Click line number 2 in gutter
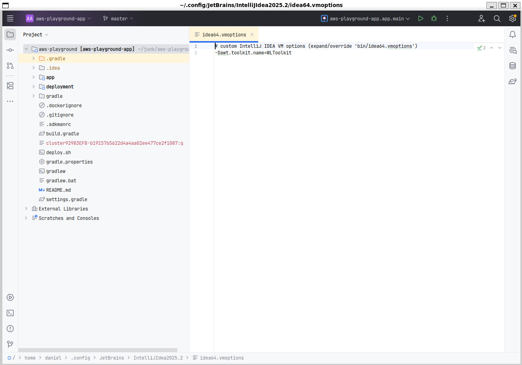 tap(196, 53)
